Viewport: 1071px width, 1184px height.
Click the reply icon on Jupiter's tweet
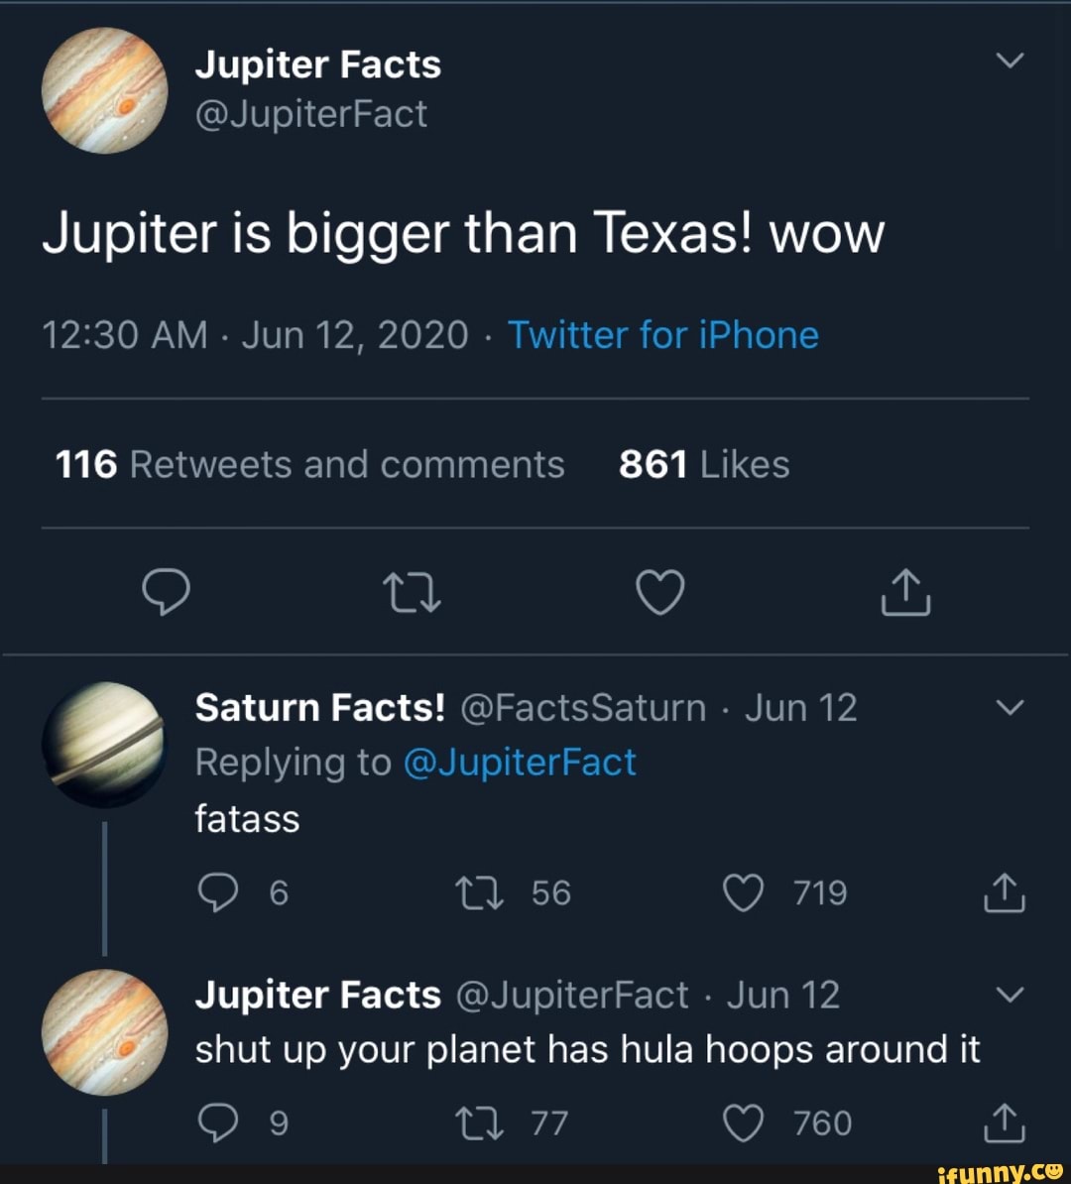click(167, 593)
